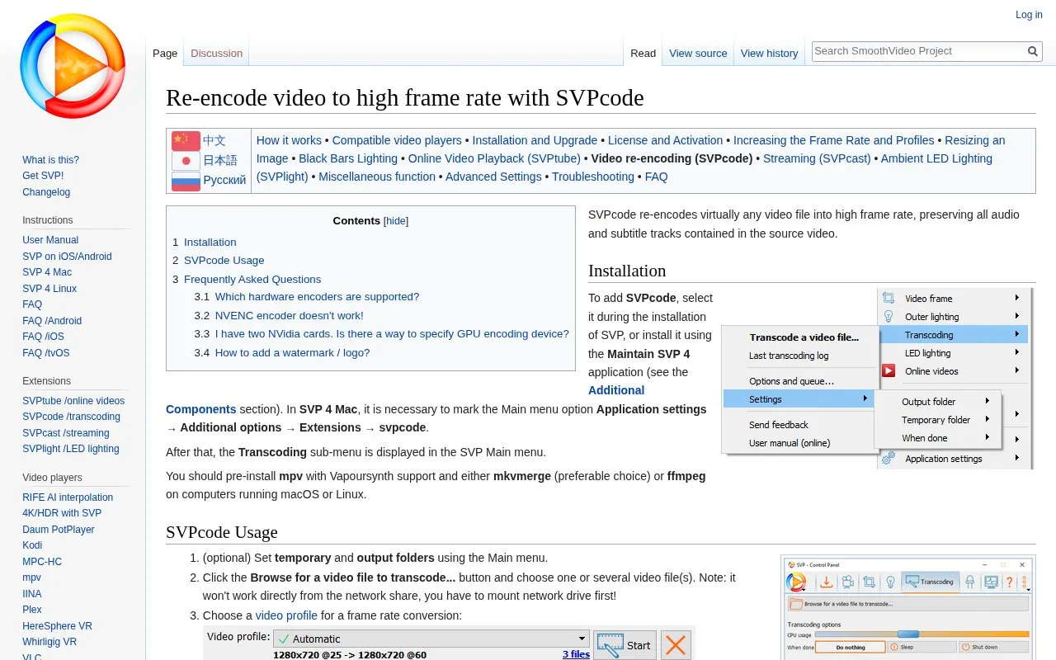Click the Japanese flag icon
1056x660 pixels.
[186, 160]
